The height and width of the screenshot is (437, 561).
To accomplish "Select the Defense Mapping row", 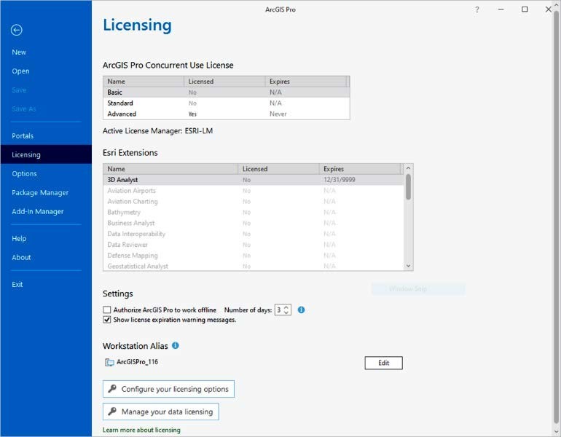I will pos(254,256).
